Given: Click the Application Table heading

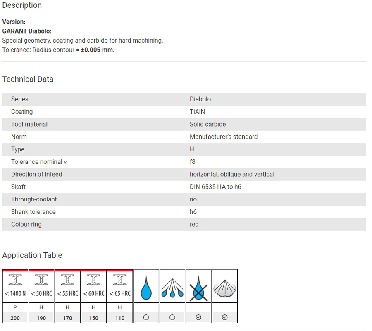Looking at the screenshot, I should (x=32, y=256).
